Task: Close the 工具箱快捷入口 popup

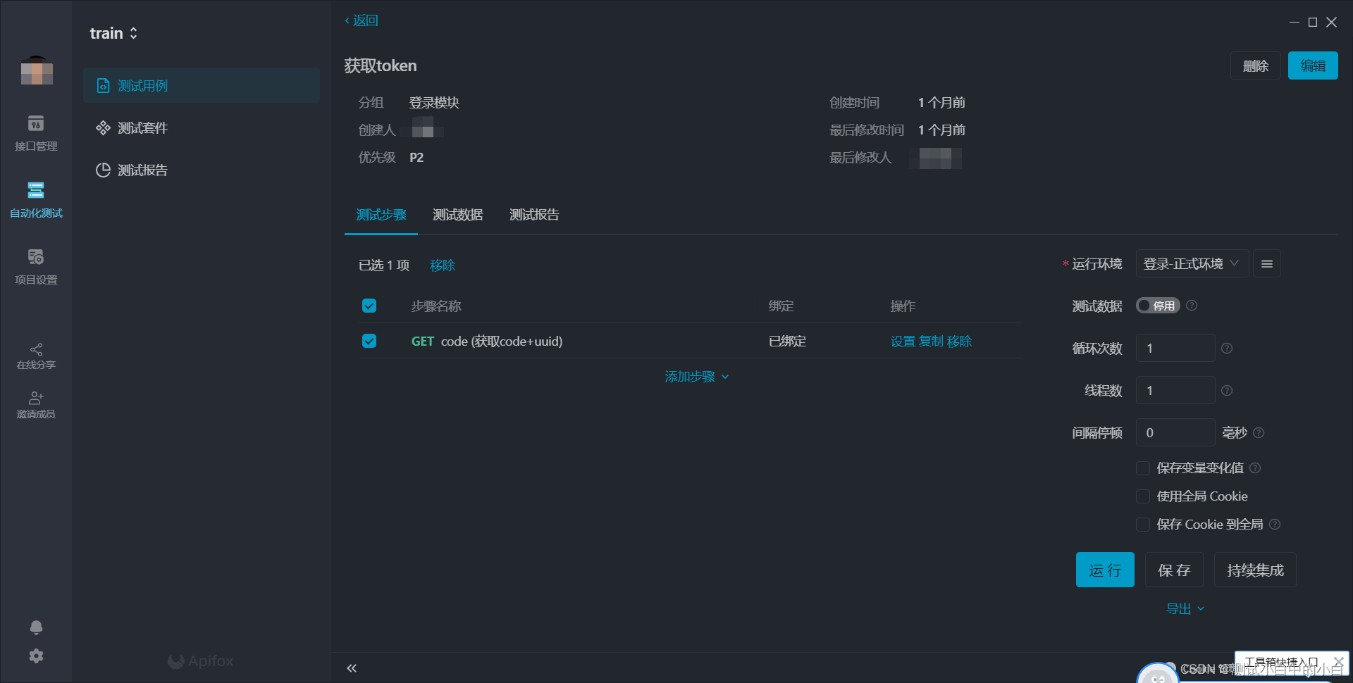Action: pos(1338,661)
